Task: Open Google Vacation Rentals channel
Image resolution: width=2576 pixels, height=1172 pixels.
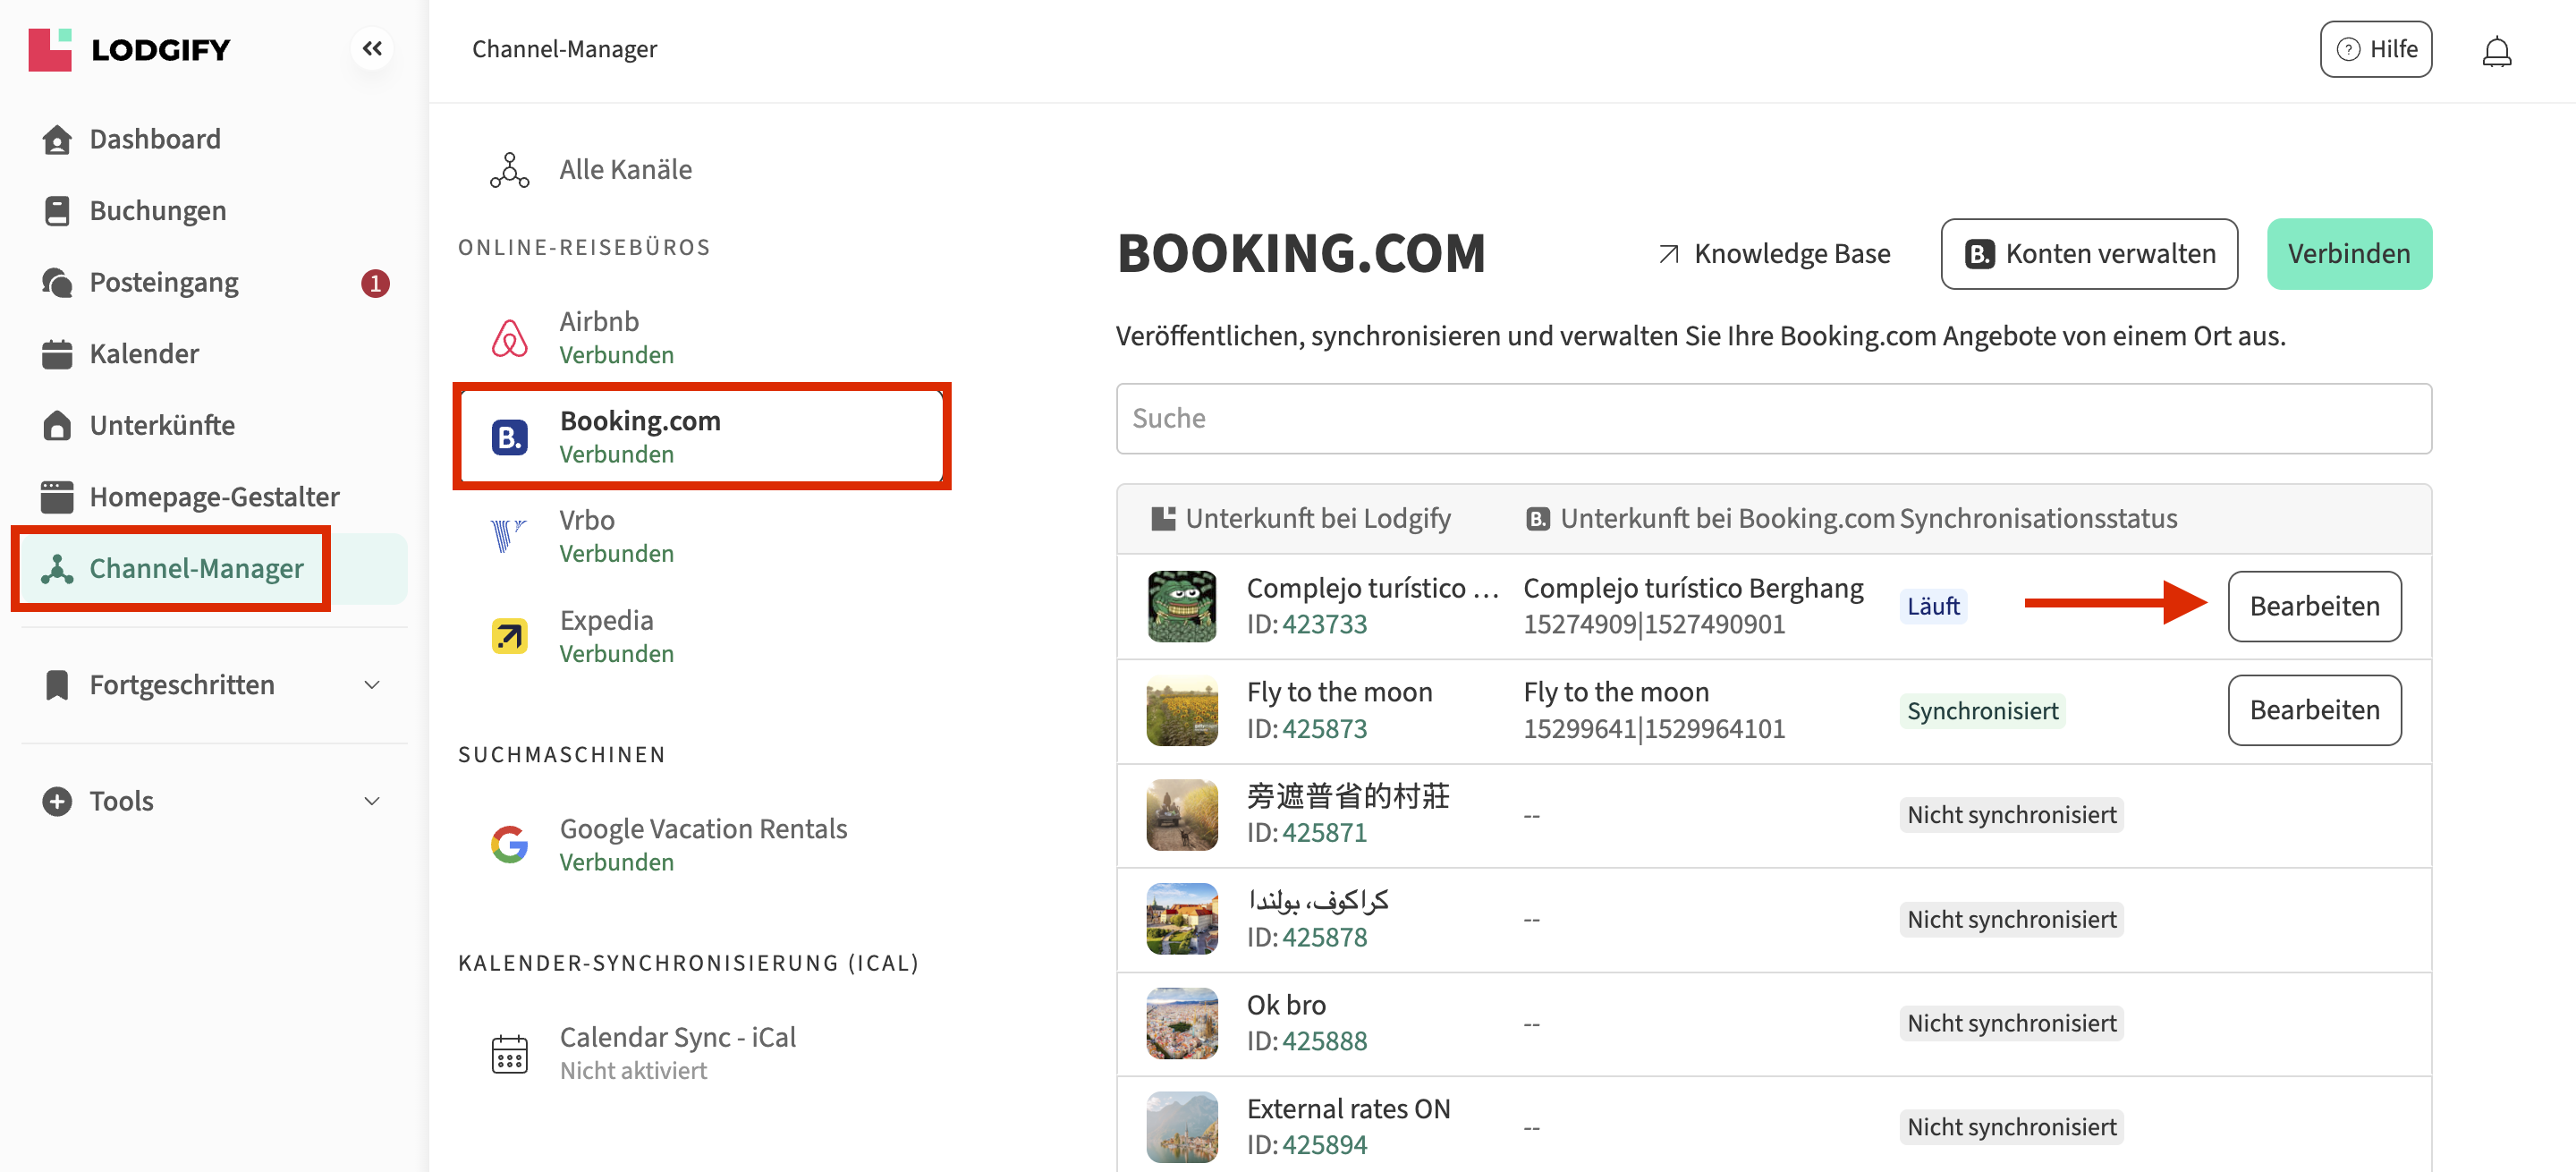Action: click(x=702, y=844)
